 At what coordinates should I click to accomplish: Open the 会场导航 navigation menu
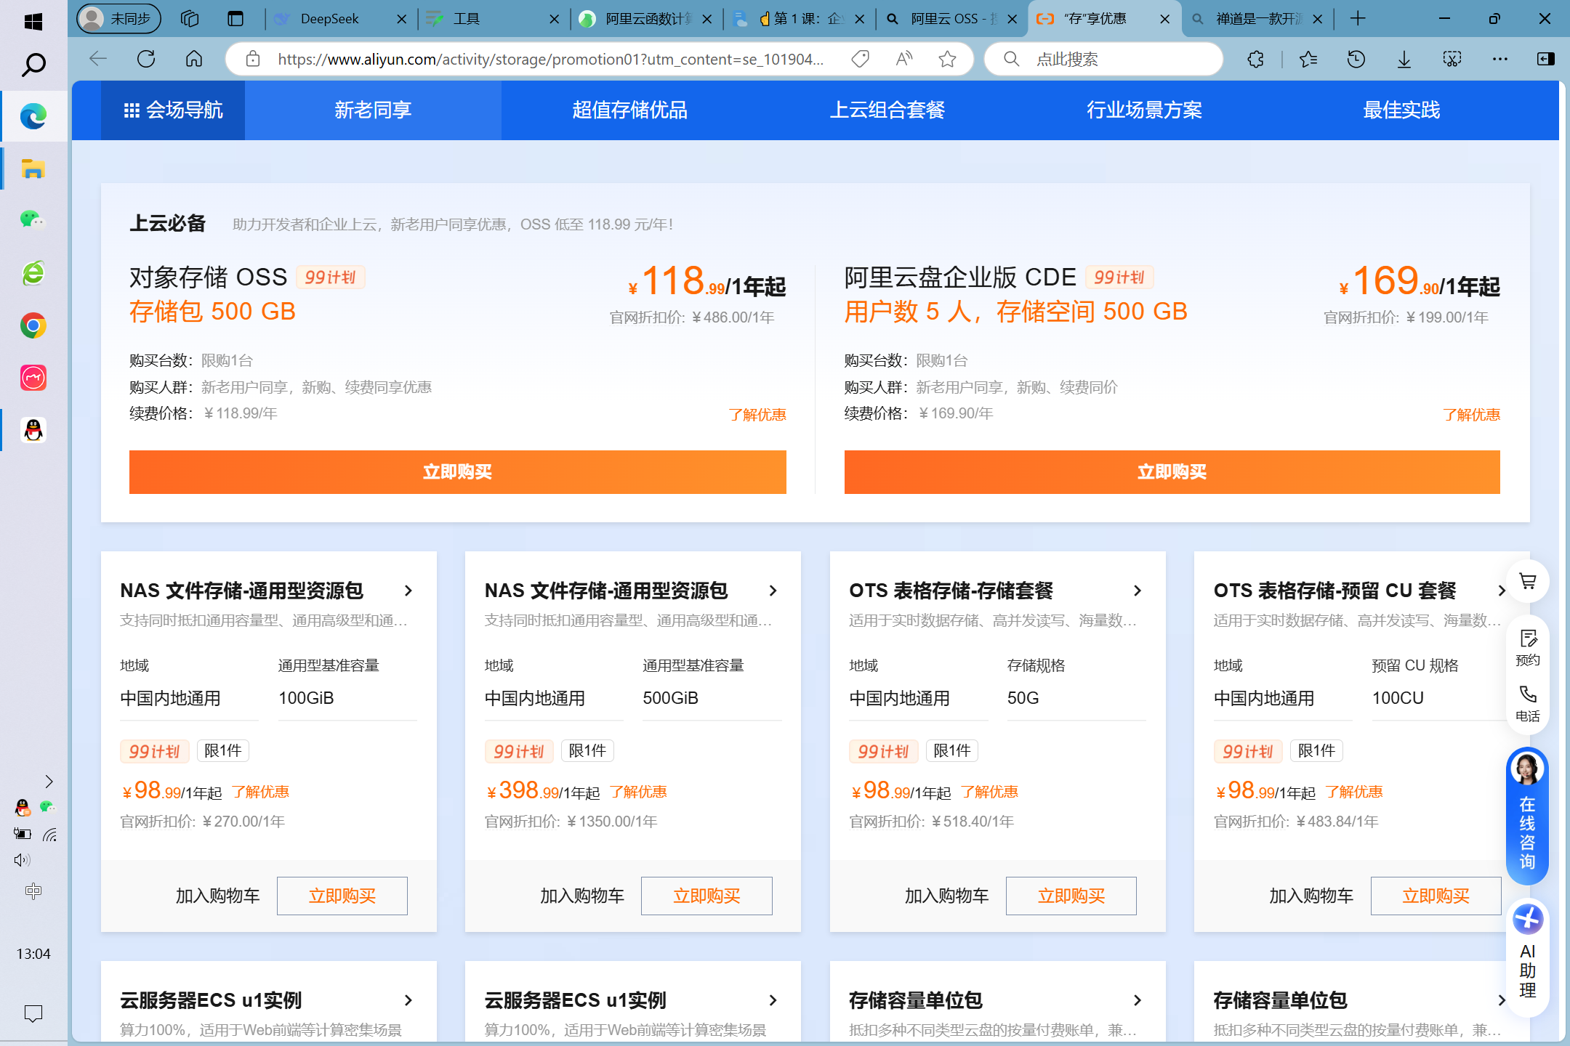pos(173,110)
